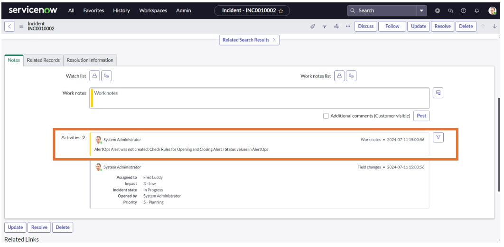Unlock the Work notes list field
The width and height of the screenshot is (504, 247).
tap(339, 76)
